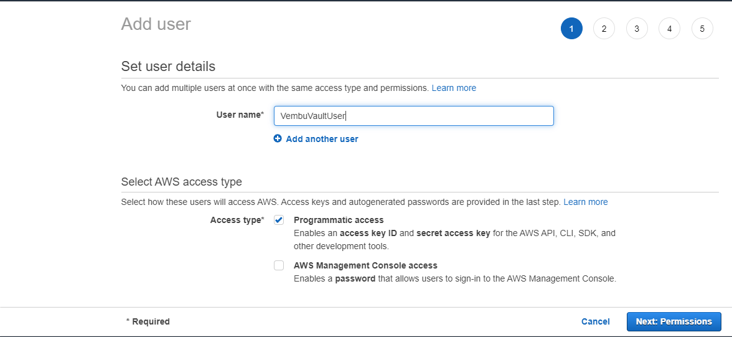The image size is (732, 337).
Task: Cancel the Add user wizard
Action: coord(595,321)
